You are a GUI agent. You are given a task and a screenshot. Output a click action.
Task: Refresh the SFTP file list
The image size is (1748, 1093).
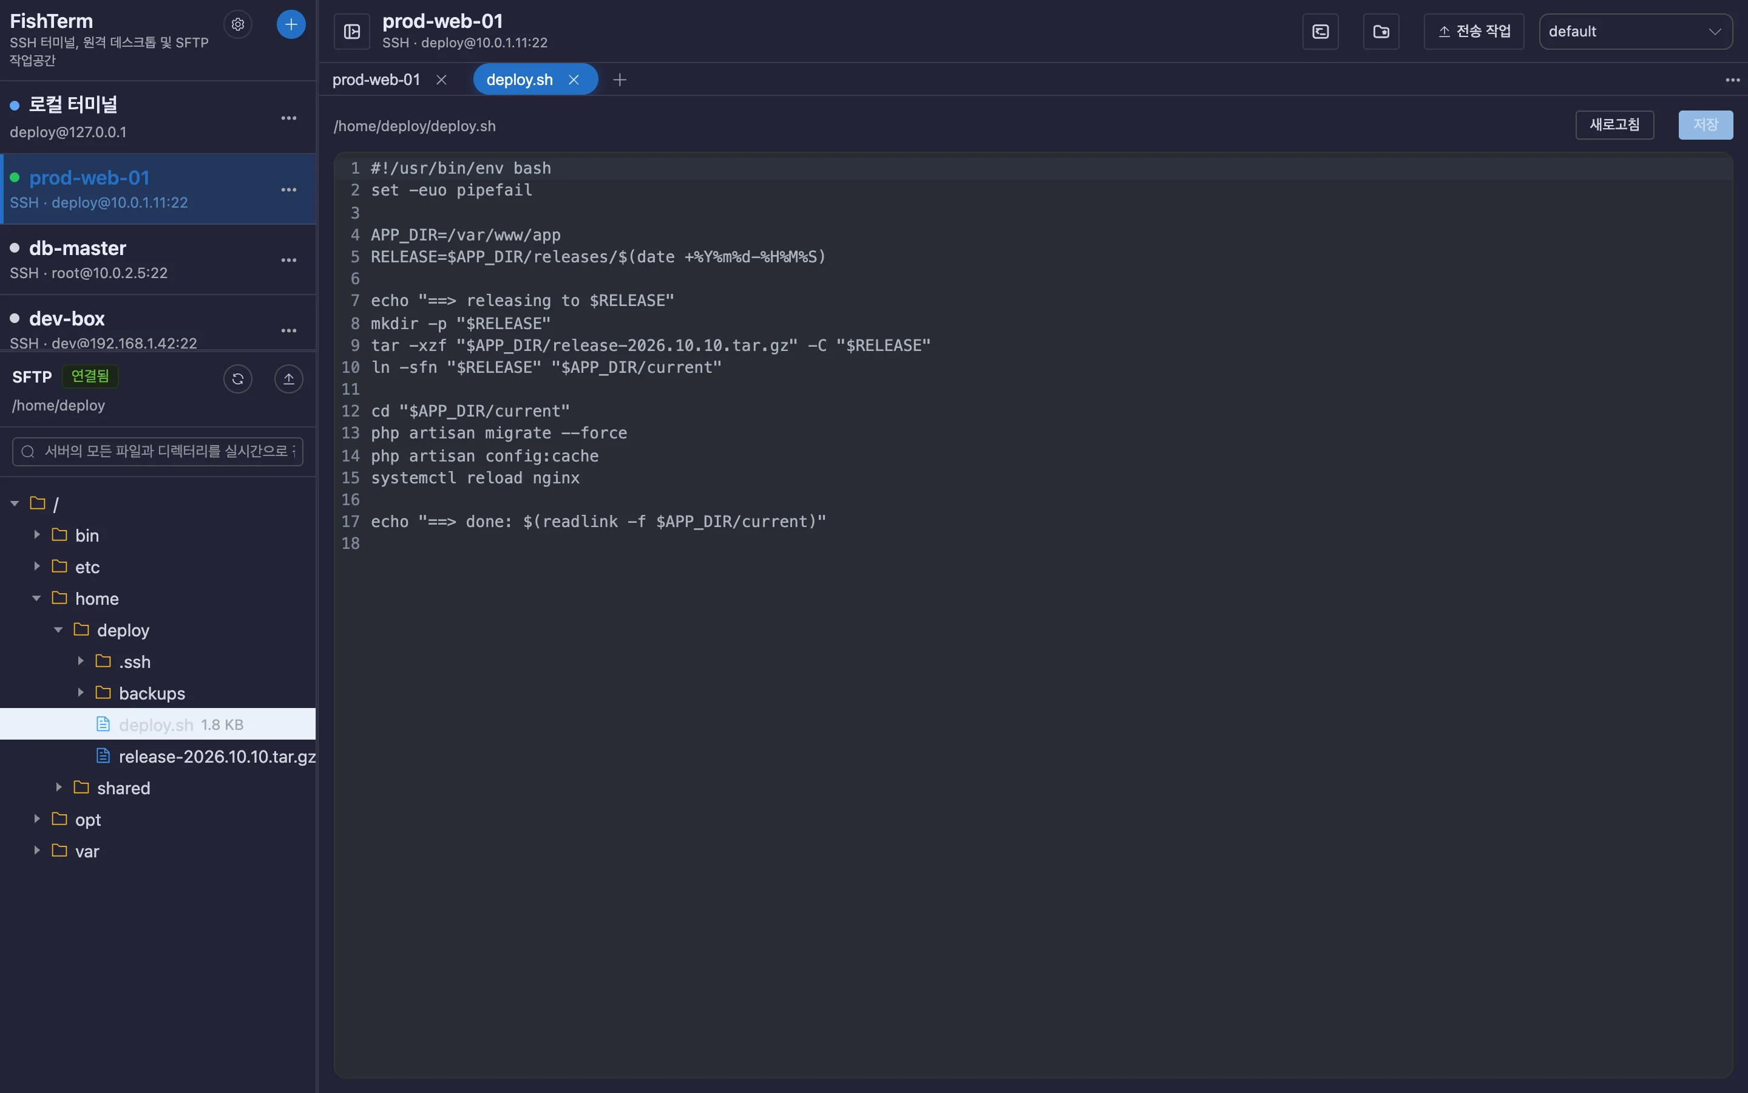click(x=238, y=379)
